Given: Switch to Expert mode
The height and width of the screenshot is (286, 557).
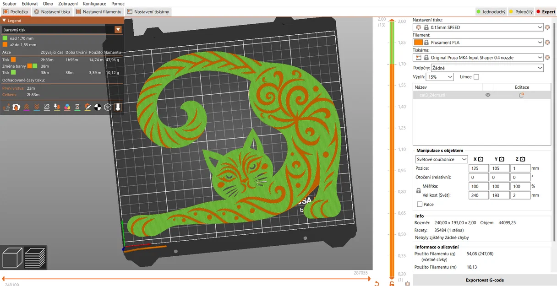Looking at the screenshot, I should tap(546, 12).
